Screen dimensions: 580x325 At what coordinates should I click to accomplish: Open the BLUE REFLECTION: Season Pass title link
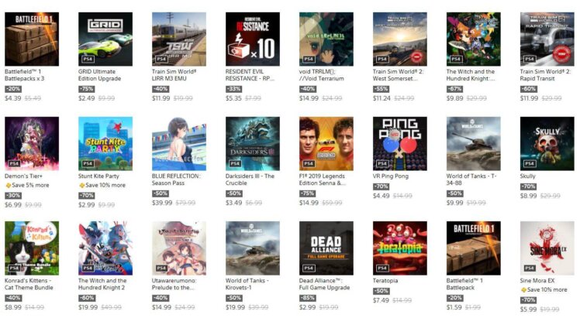176,180
